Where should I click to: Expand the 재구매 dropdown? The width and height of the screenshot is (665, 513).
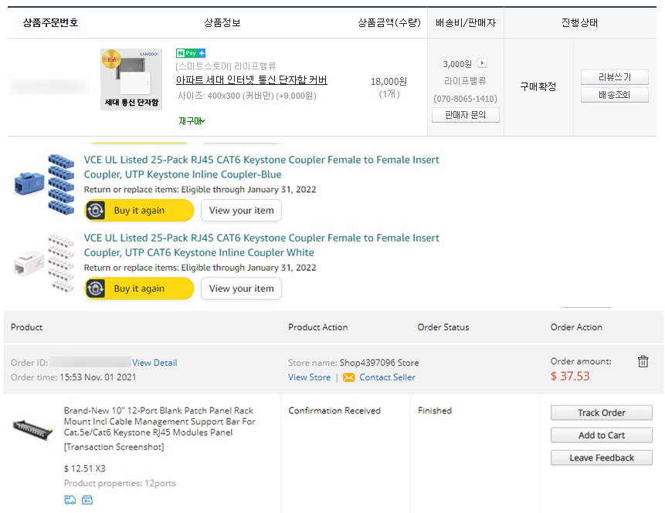[x=192, y=121]
